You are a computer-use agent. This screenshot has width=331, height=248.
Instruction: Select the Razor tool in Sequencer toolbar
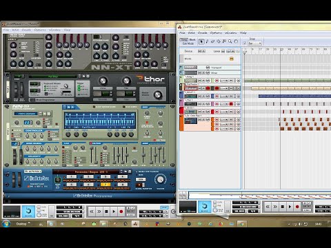click(219, 41)
